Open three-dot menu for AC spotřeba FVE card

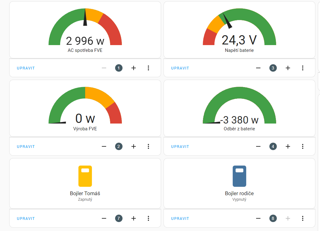pyautogui.click(x=148, y=68)
